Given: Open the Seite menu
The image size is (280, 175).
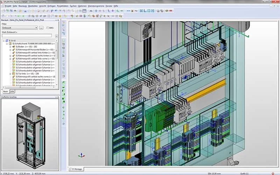Looking at the screenshot, I should coord(15,6).
